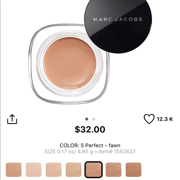
Task: Click the 12.3 K loves count
Action: pyautogui.click(x=165, y=119)
